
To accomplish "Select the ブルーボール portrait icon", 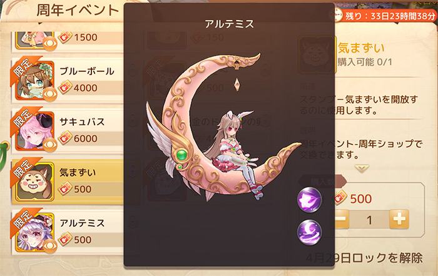I will [x=34, y=80].
